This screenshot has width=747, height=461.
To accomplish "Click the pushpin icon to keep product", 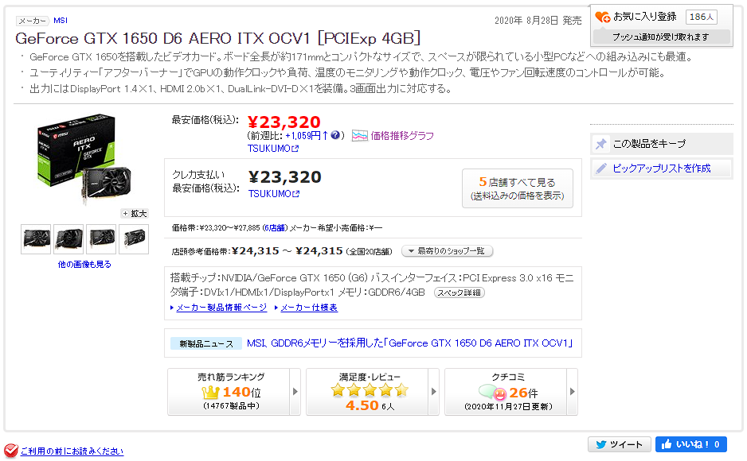I will 601,144.
